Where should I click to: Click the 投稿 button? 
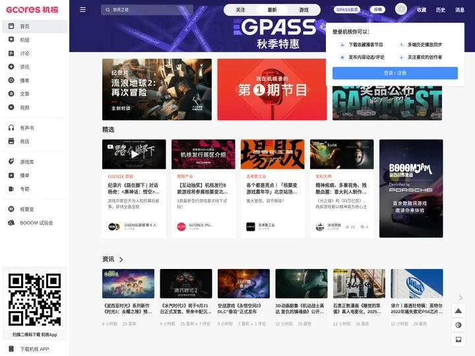coord(377,10)
